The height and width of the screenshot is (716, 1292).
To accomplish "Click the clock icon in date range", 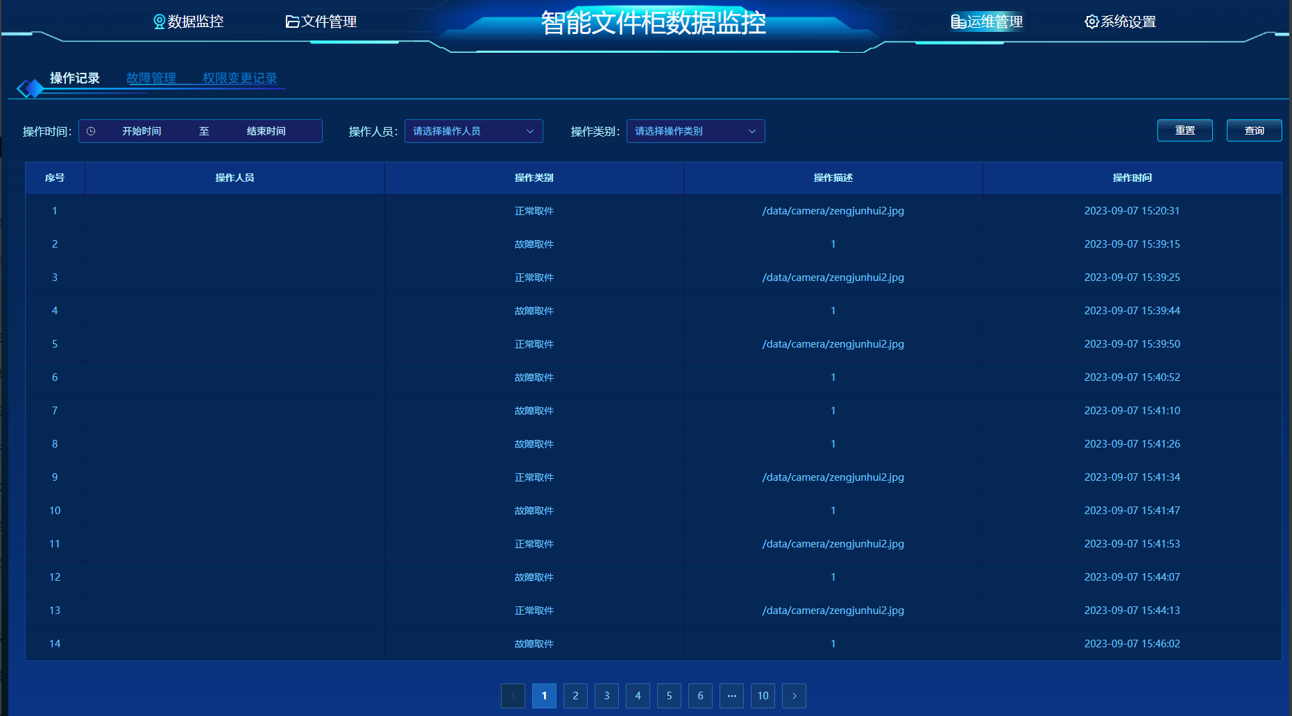I will 91,131.
